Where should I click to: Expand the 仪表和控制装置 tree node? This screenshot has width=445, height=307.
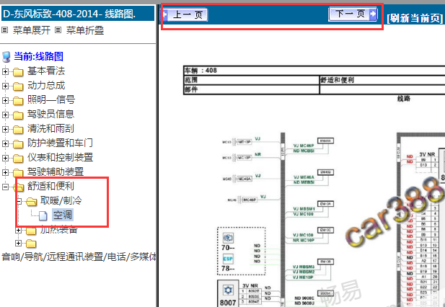(5, 158)
